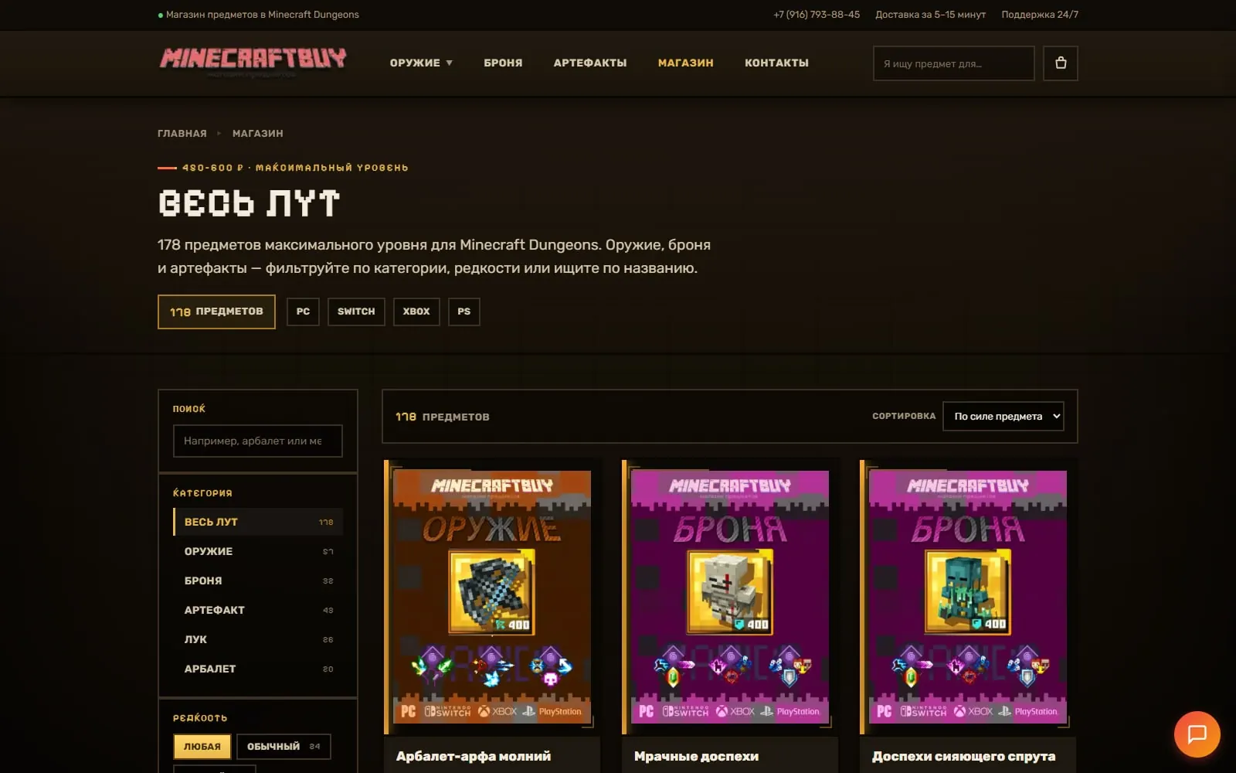Toggle the ЛЮБАЯ rarity filter

(202, 747)
